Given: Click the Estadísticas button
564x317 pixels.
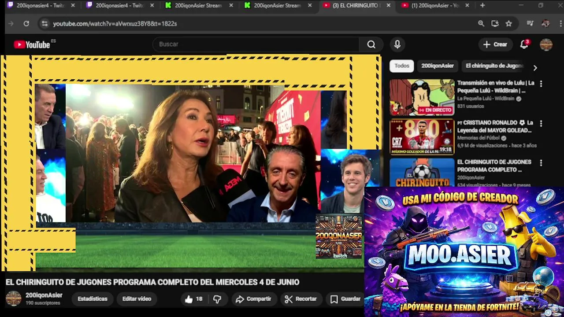Looking at the screenshot, I should click(93, 299).
